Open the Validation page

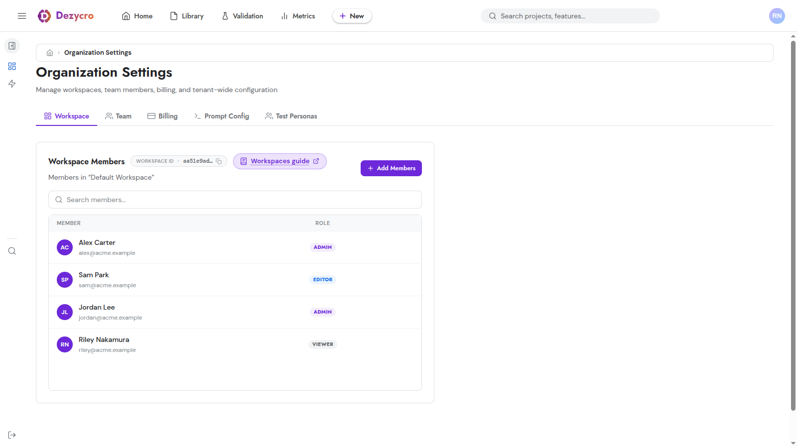(242, 16)
